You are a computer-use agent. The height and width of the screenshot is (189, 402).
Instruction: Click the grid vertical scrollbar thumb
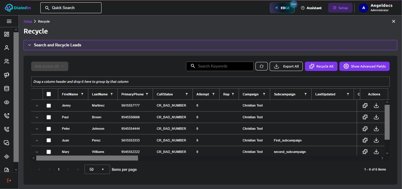[x=387, y=122]
